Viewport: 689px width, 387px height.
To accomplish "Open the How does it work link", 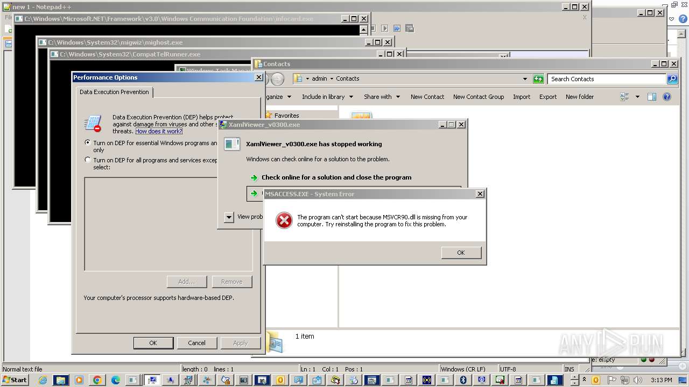I will [159, 131].
